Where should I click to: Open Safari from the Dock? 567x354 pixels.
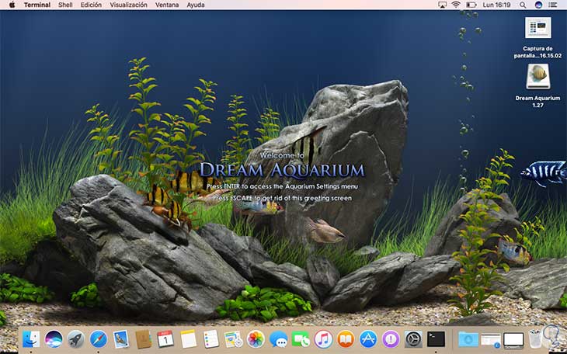click(99, 339)
